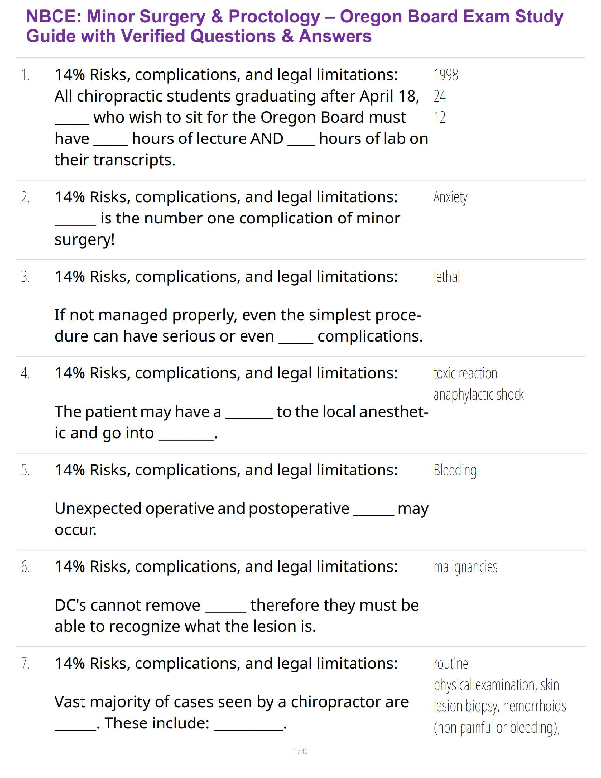Click the text "their transcripts." in question 1
The width and height of the screenshot is (601, 778).
click(x=115, y=160)
